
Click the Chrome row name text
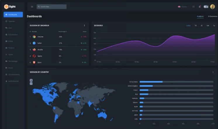click(40, 37)
